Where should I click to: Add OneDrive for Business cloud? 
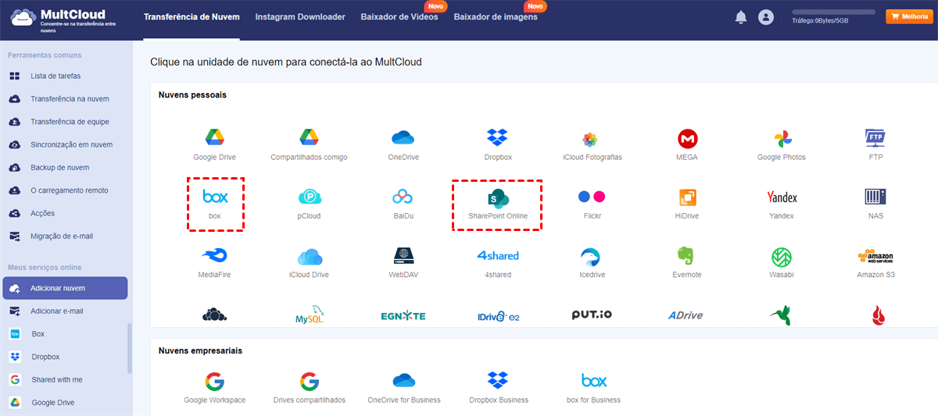pos(403,381)
